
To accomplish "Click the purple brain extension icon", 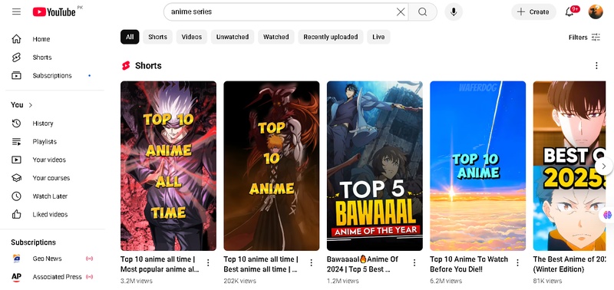I will click(x=607, y=215).
